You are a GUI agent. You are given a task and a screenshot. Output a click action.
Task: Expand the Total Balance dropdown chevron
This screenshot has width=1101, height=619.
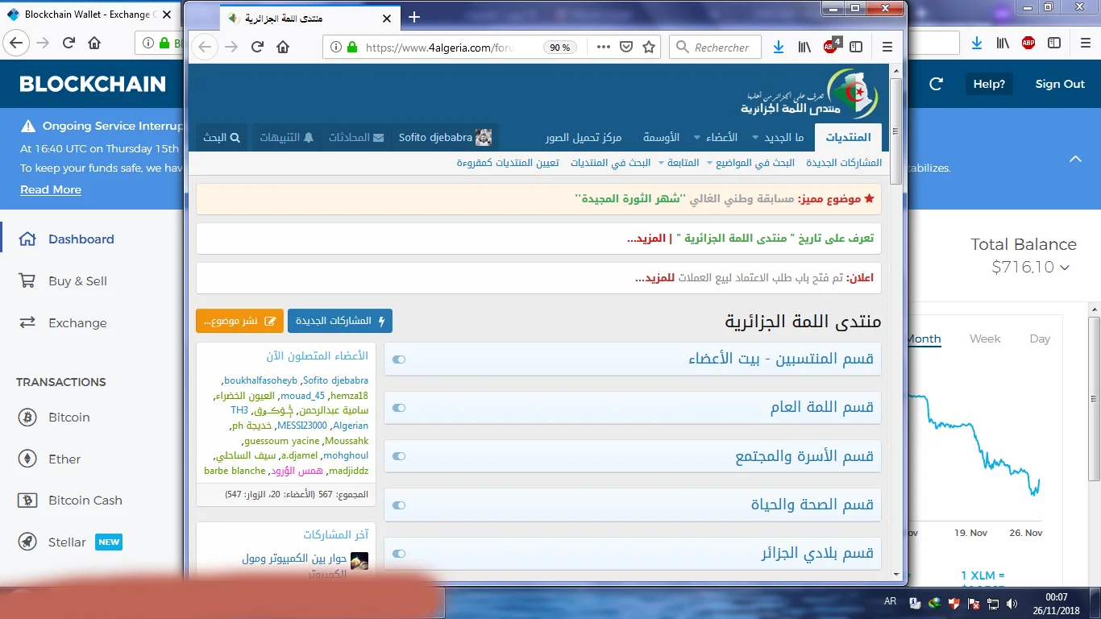tap(1065, 268)
